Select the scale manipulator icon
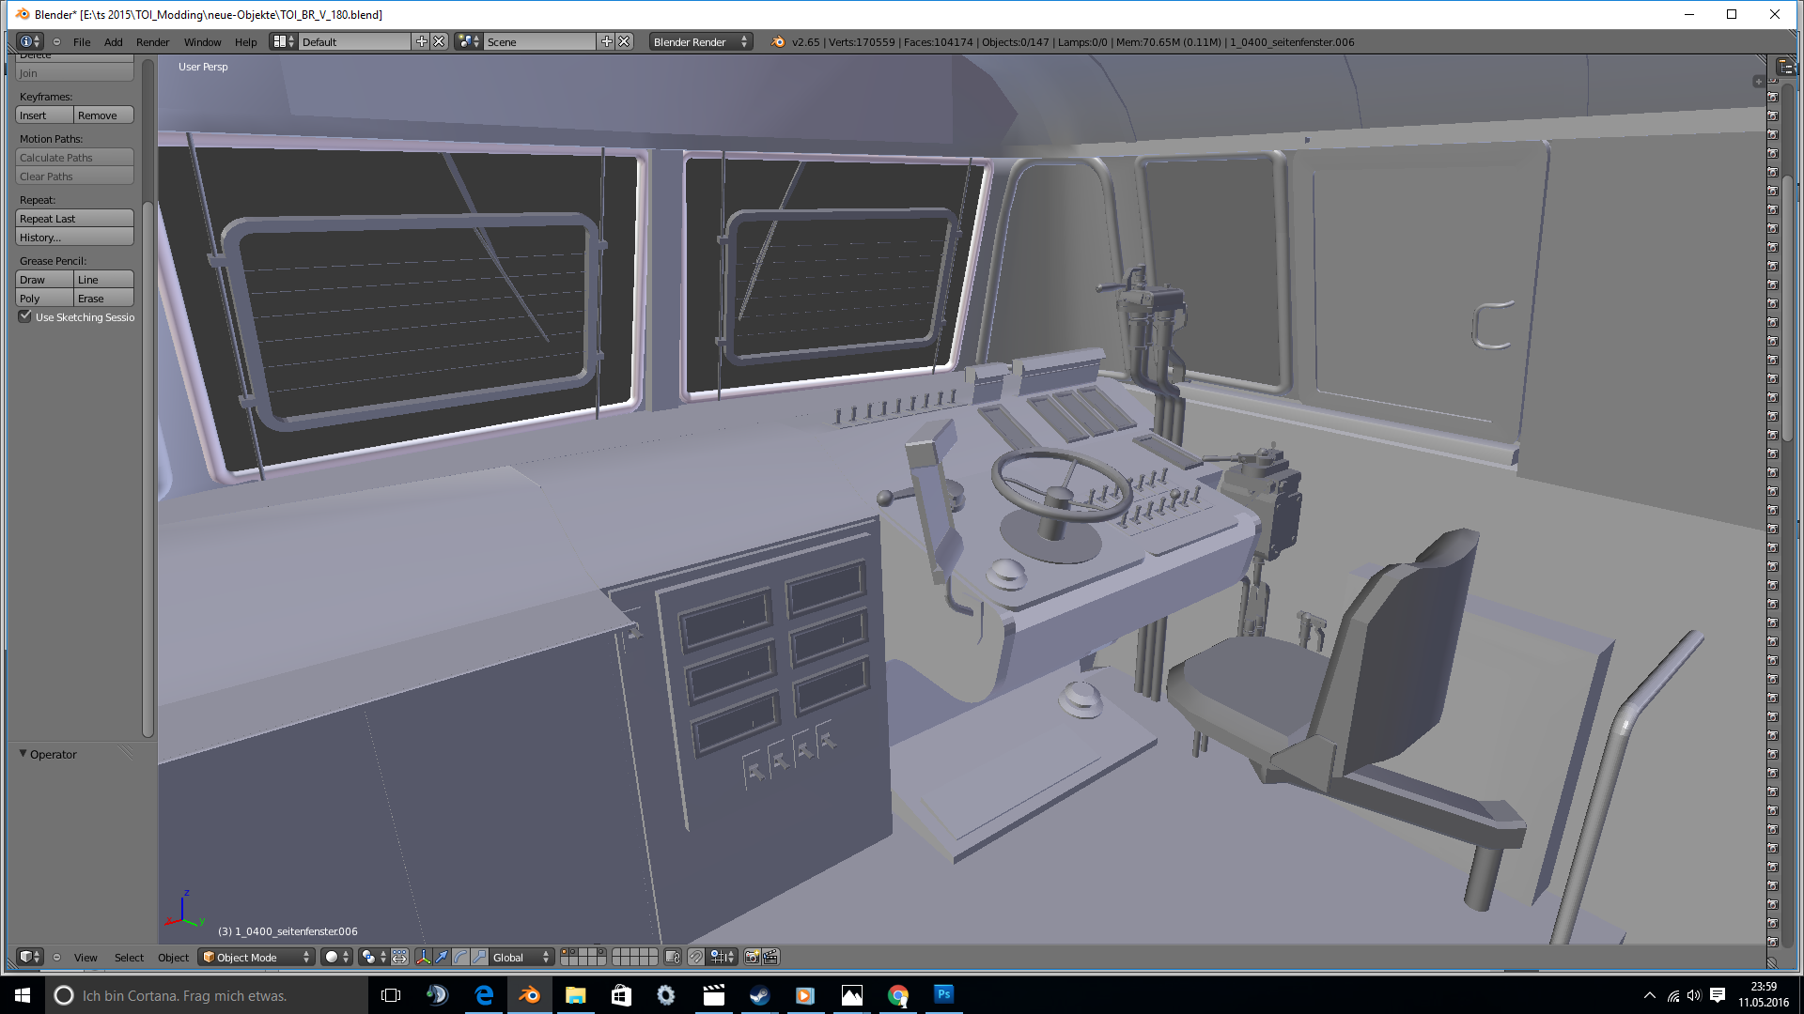The width and height of the screenshot is (1804, 1014). 479,957
